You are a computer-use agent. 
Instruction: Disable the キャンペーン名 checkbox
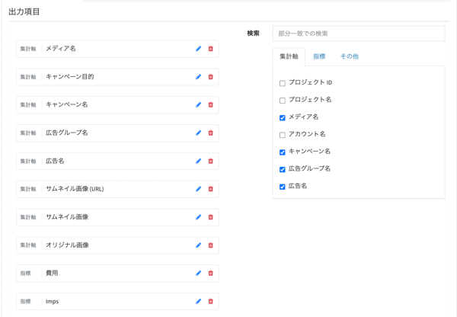click(x=282, y=152)
